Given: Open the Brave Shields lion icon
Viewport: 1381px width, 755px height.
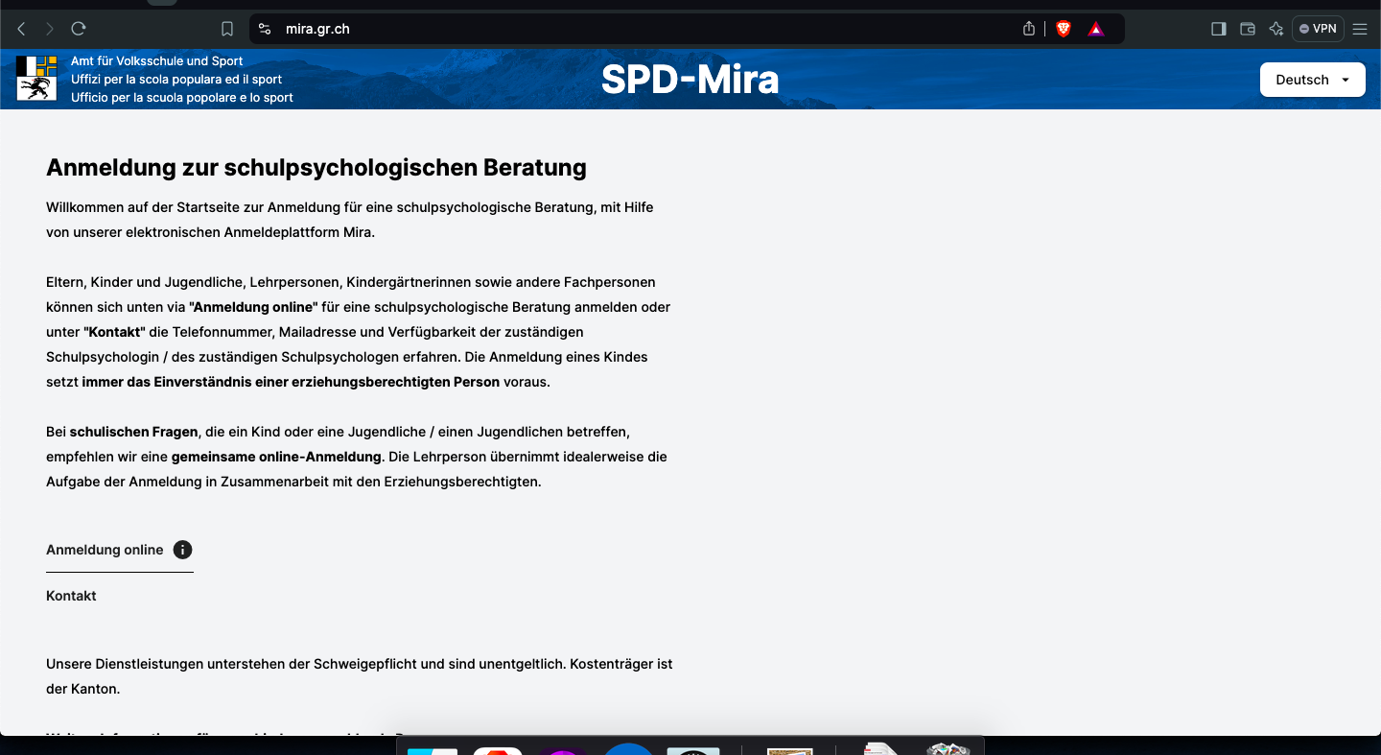Looking at the screenshot, I should pyautogui.click(x=1063, y=29).
